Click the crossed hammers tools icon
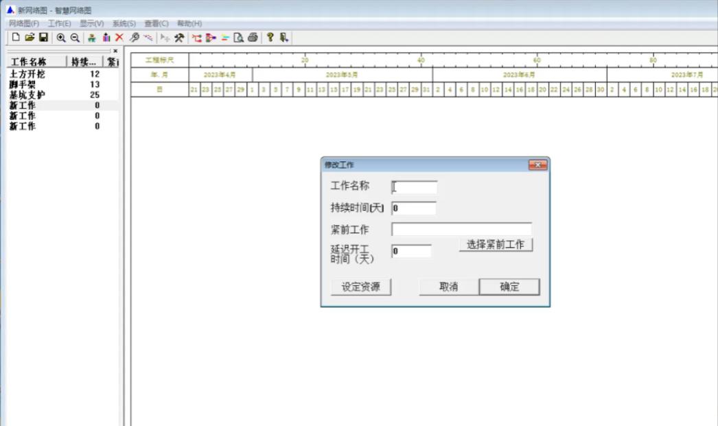The image size is (718, 426). pyautogui.click(x=179, y=38)
